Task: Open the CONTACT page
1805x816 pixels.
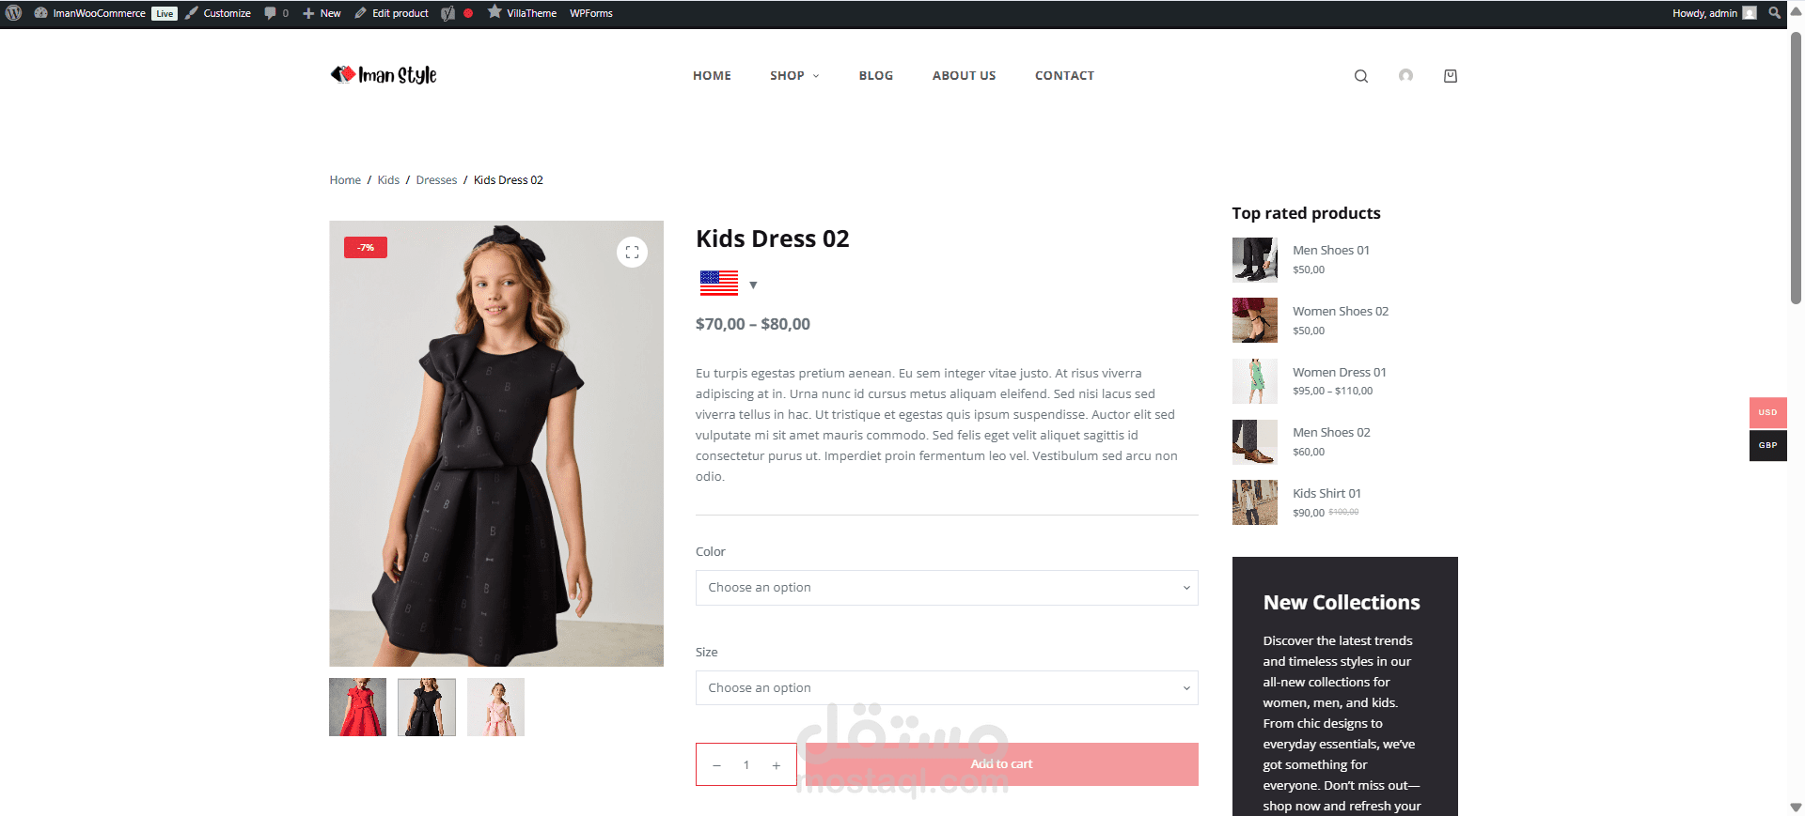Action: tap(1064, 76)
